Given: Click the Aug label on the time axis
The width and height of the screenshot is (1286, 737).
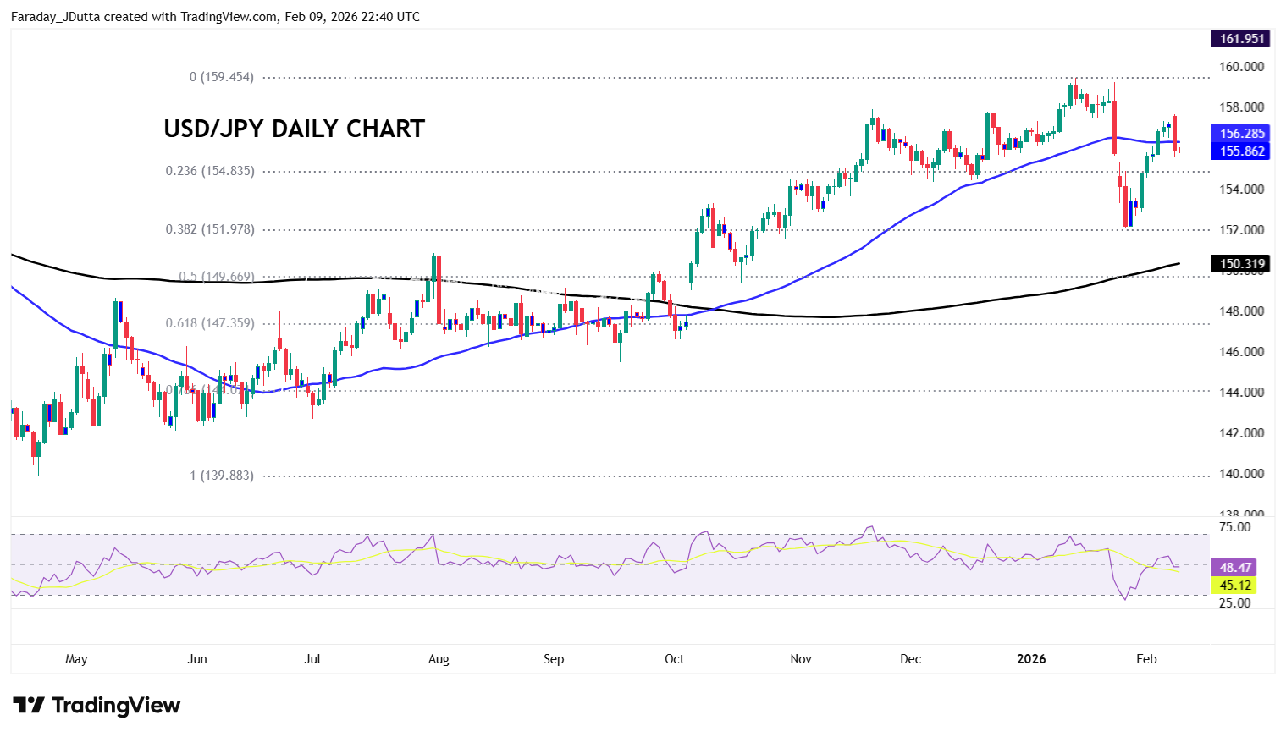Looking at the screenshot, I should pos(439,659).
